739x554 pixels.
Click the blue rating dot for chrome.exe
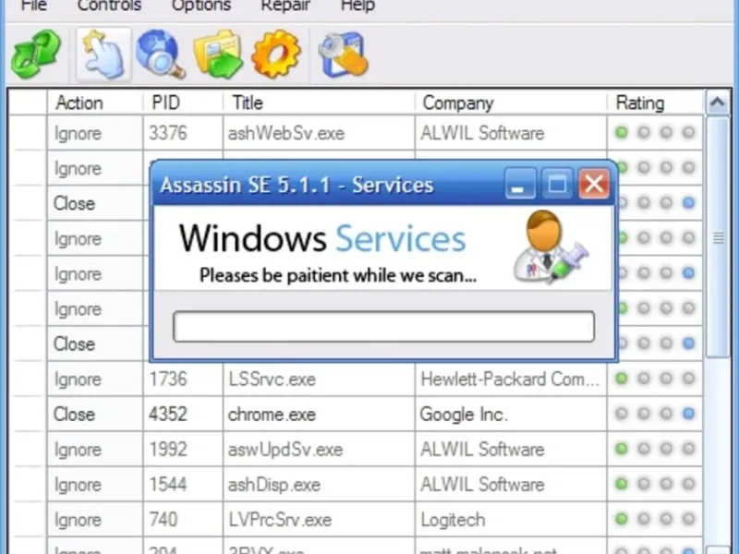coord(688,414)
